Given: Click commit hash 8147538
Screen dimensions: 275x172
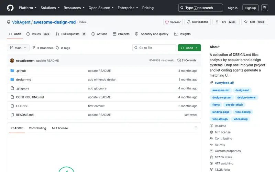Looking at the screenshot, I should tap(155, 61).
